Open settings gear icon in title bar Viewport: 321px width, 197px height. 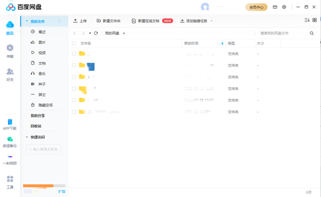click(x=284, y=7)
